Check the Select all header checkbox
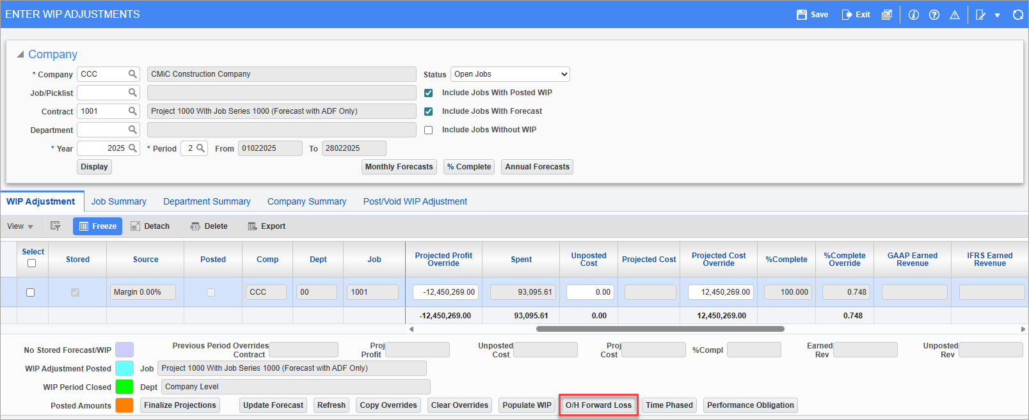 tap(31, 263)
